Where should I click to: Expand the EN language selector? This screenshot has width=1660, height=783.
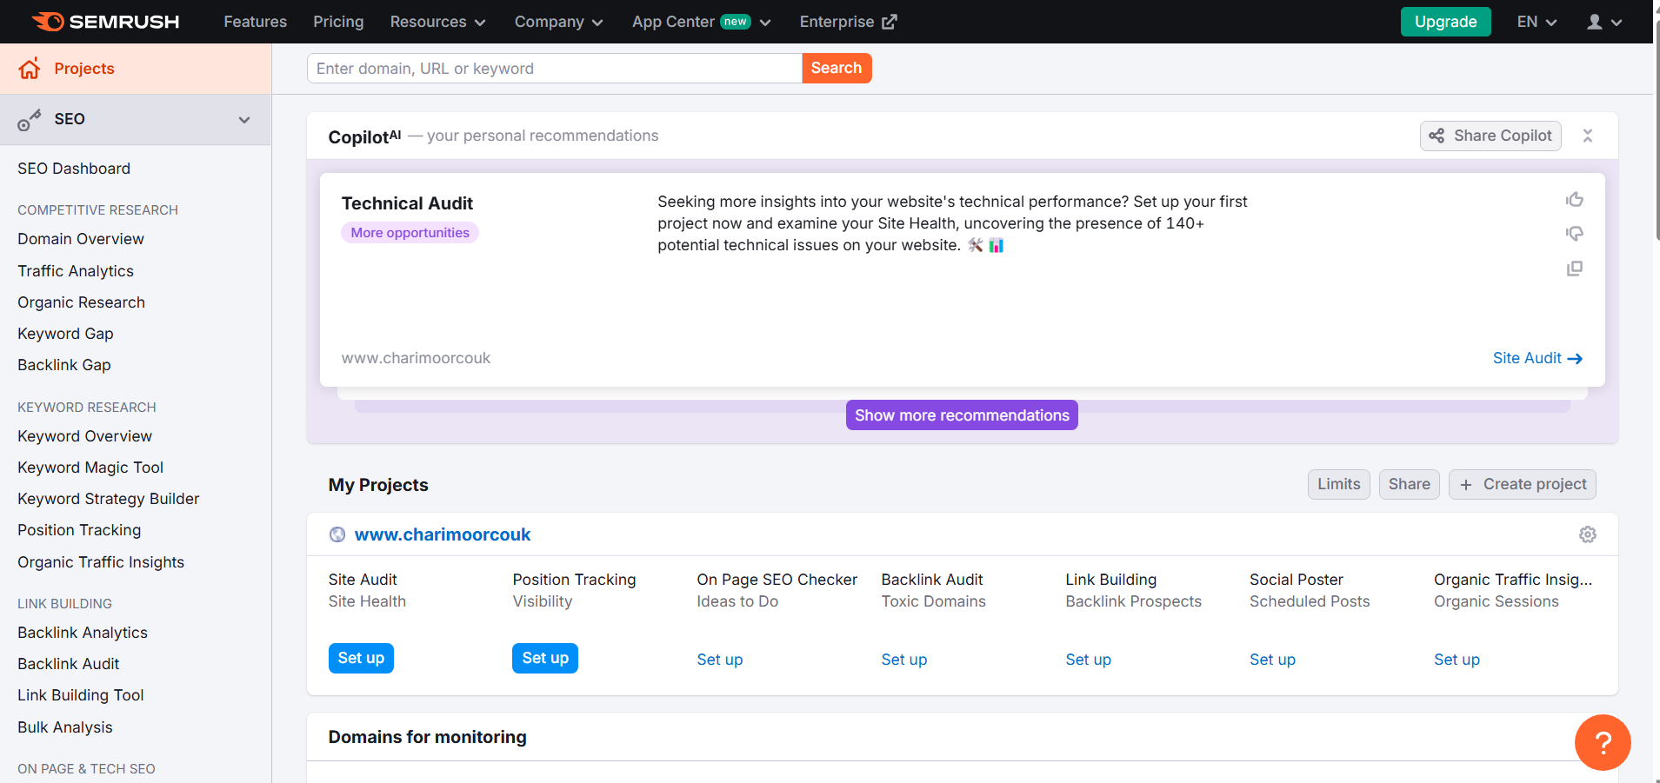1536,22
